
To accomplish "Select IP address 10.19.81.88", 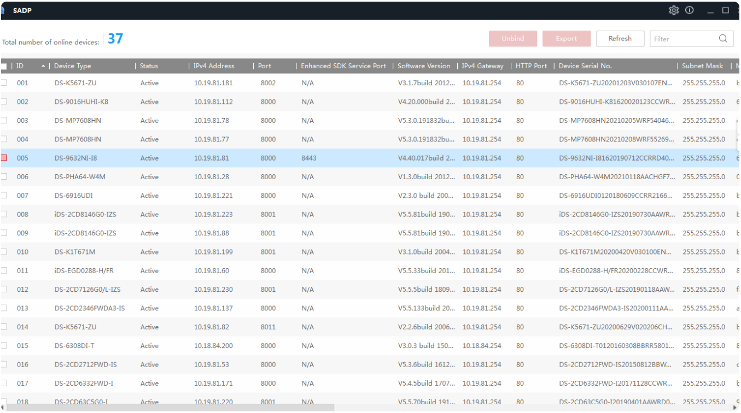I will (212, 233).
